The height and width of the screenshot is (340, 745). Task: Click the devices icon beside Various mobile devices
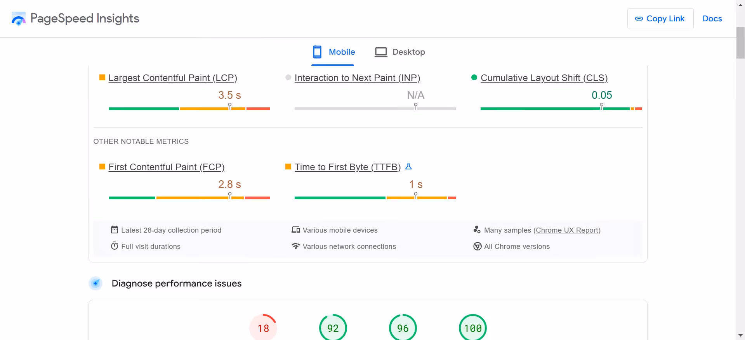[296, 230]
